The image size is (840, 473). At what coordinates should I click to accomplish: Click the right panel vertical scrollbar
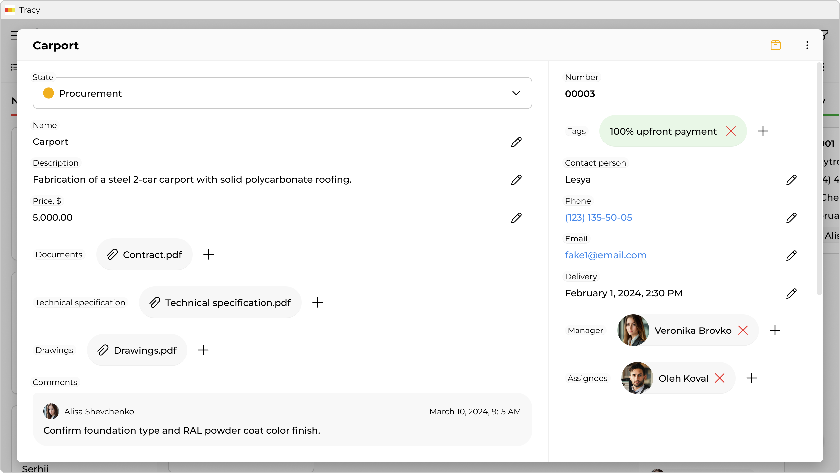tap(819, 179)
